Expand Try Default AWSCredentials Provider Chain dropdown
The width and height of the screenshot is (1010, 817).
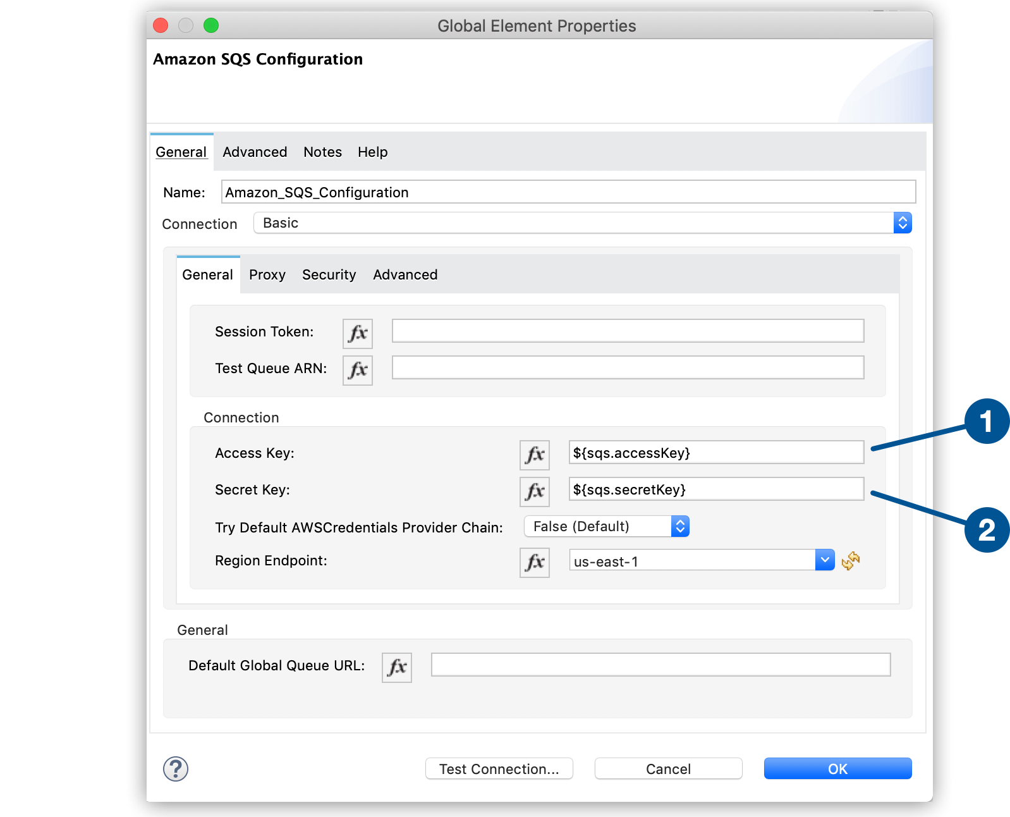click(679, 526)
